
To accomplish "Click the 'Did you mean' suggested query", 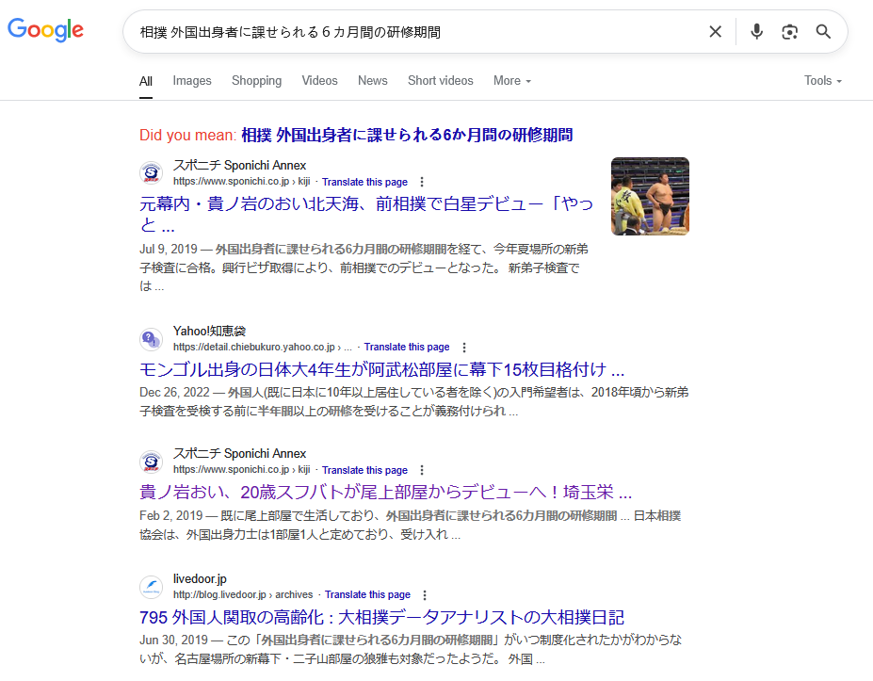I will (x=407, y=135).
